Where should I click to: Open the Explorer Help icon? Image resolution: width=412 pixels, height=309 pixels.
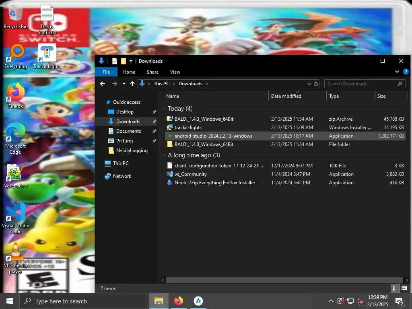406,72
